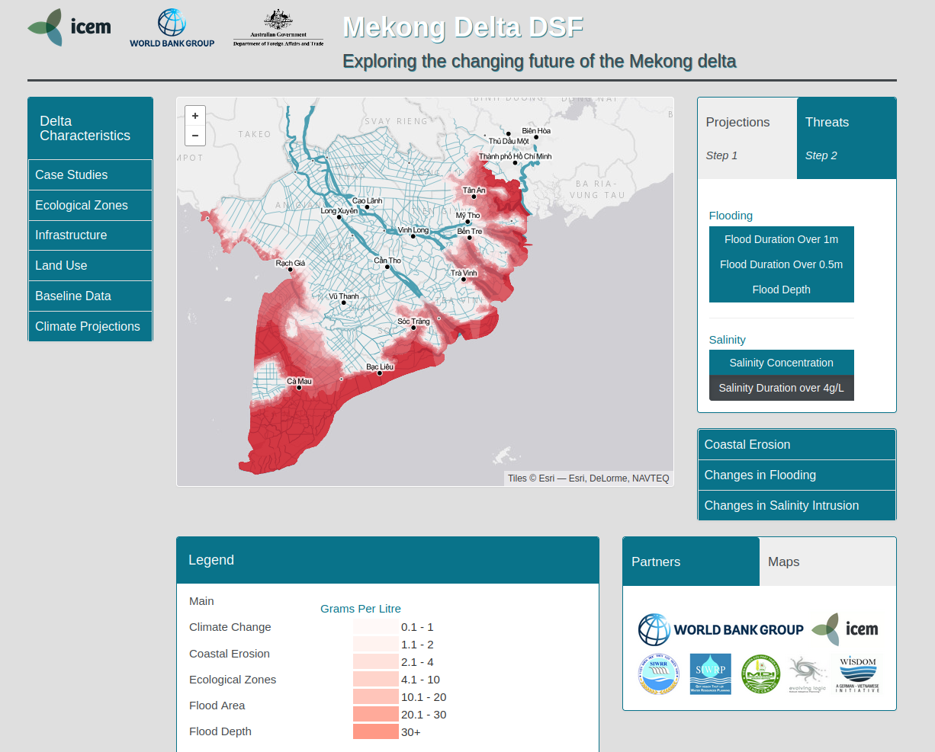Image resolution: width=935 pixels, height=752 pixels.
Task: Toggle Flood Duration Over 1m layer
Action: (781, 239)
